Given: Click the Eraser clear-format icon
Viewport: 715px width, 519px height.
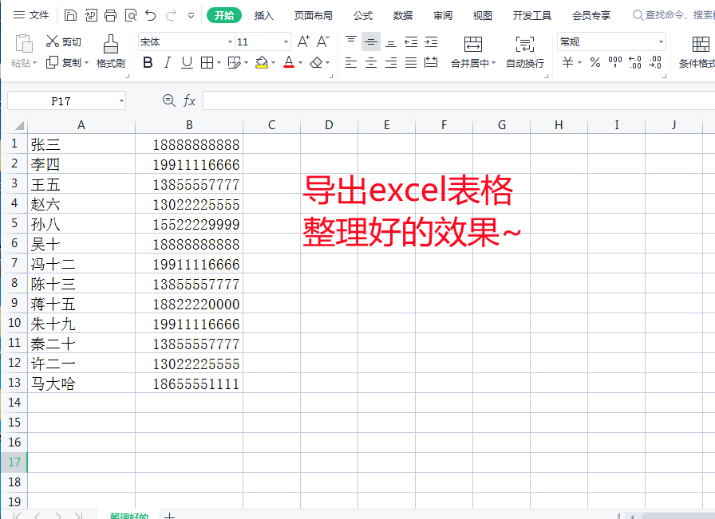Looking at the screenshot, I should (x=316, y=62).
